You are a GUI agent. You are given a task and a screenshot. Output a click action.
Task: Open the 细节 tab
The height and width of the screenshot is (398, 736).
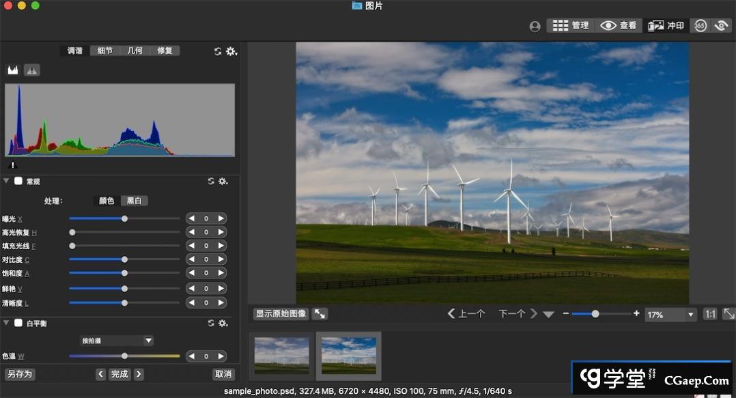[x=105, y=51]
